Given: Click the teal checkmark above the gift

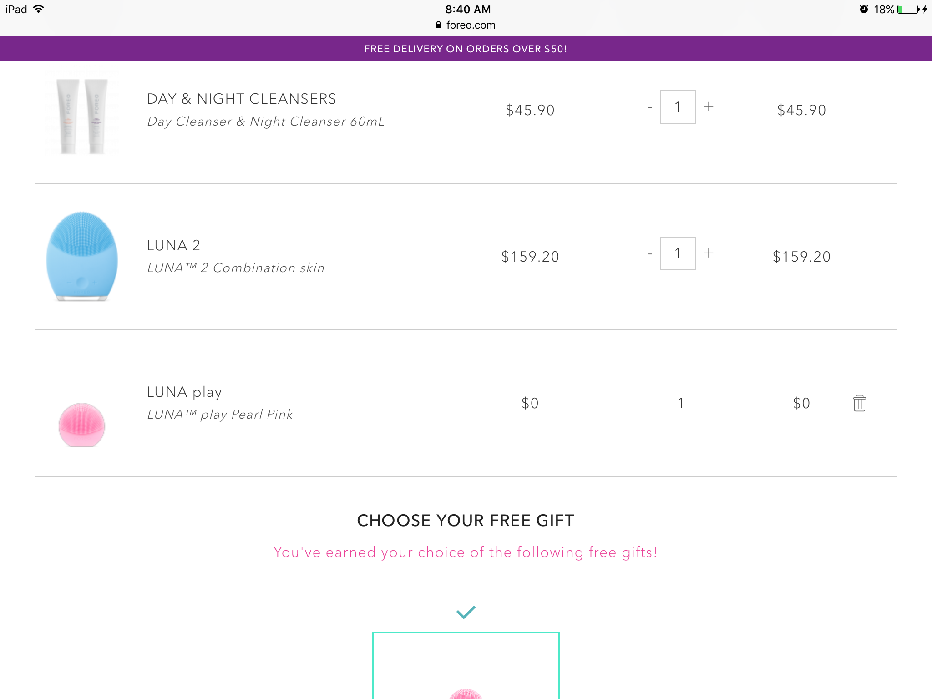Looking at the screenshot, I should [466, 612].
